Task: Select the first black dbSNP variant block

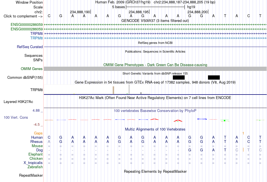Action: tap(179, 78)
